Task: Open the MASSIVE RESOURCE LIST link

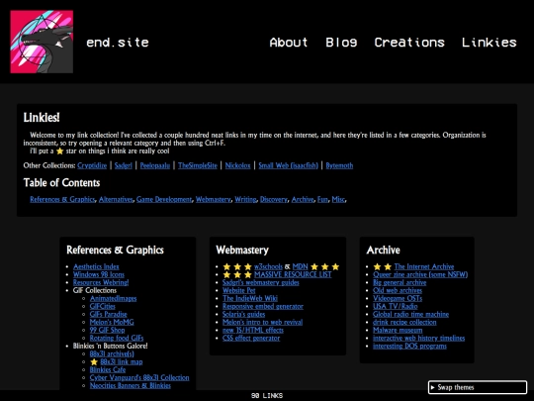Action: coord(293,274)
